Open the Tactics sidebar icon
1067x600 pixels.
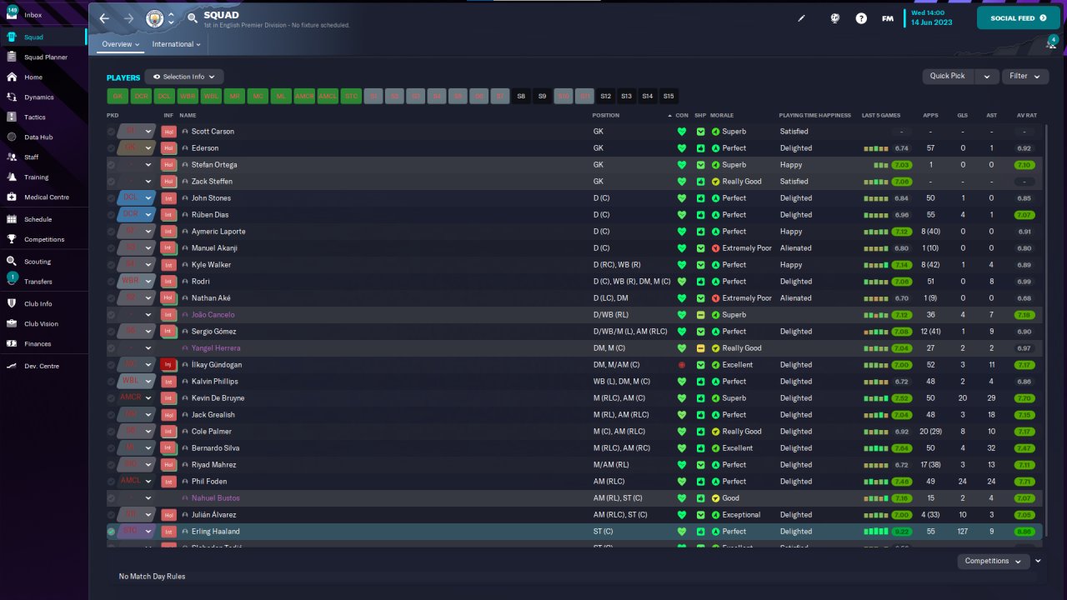[12, 117]
